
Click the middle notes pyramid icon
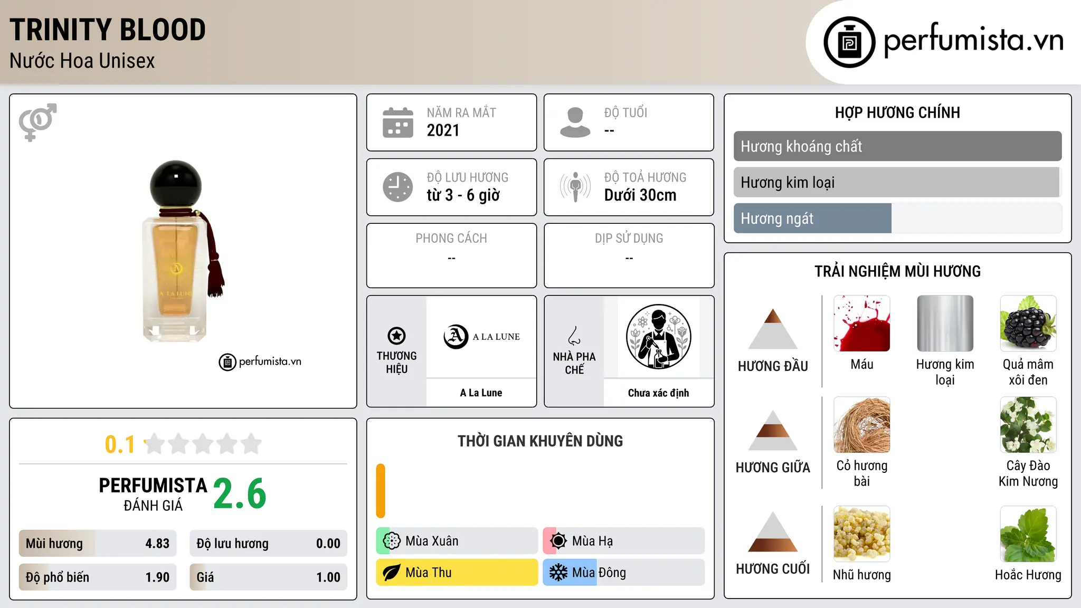773,430
